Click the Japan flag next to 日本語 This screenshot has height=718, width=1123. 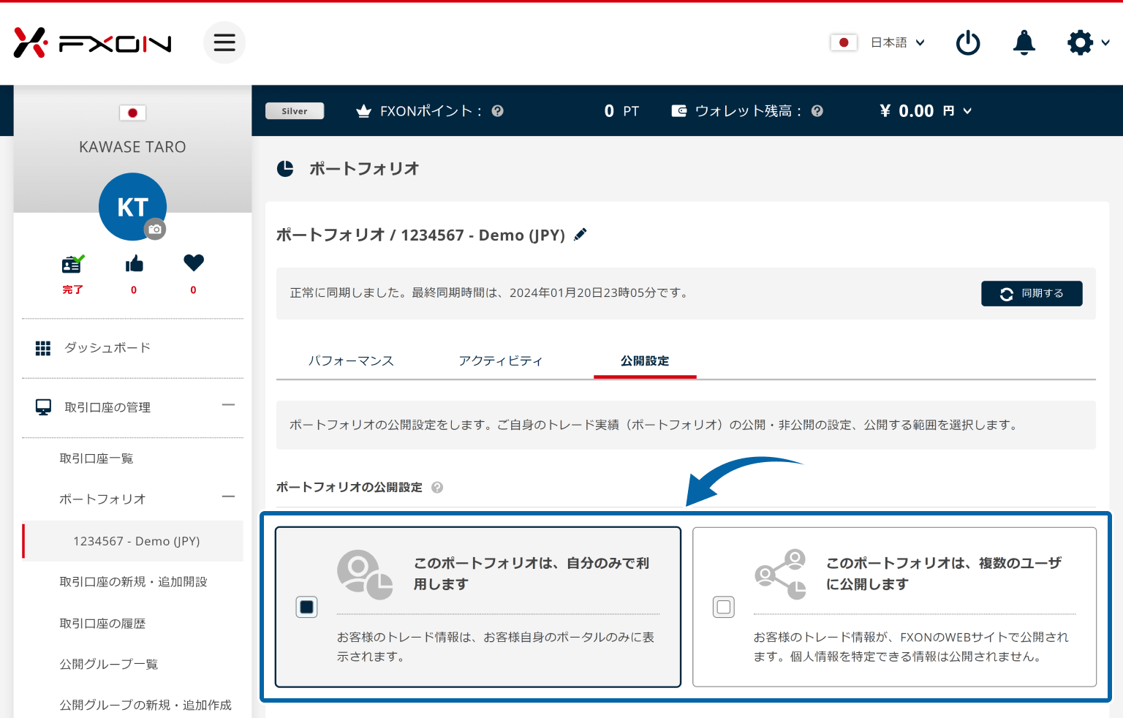(844, 42)
